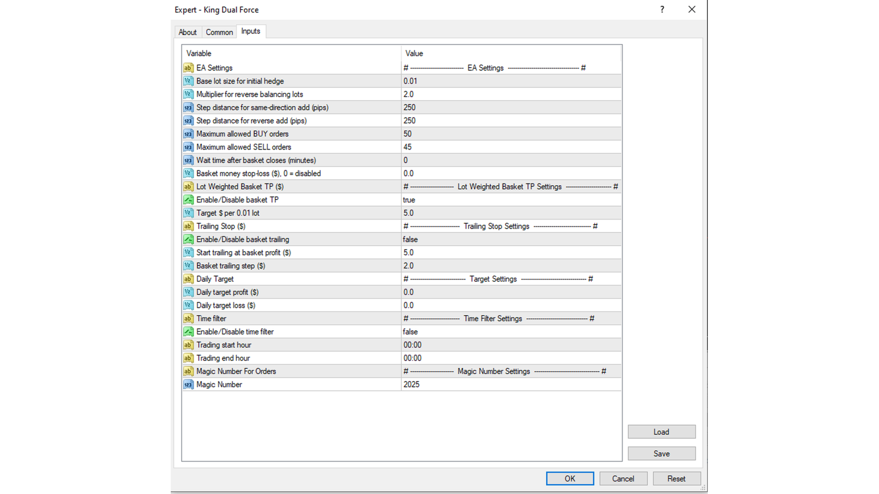Image resolution: width=879 pixels, height=494 pixels.
Task: Click the integer icon beside Maximum allowed BUY orders
Action: point(188,134)
